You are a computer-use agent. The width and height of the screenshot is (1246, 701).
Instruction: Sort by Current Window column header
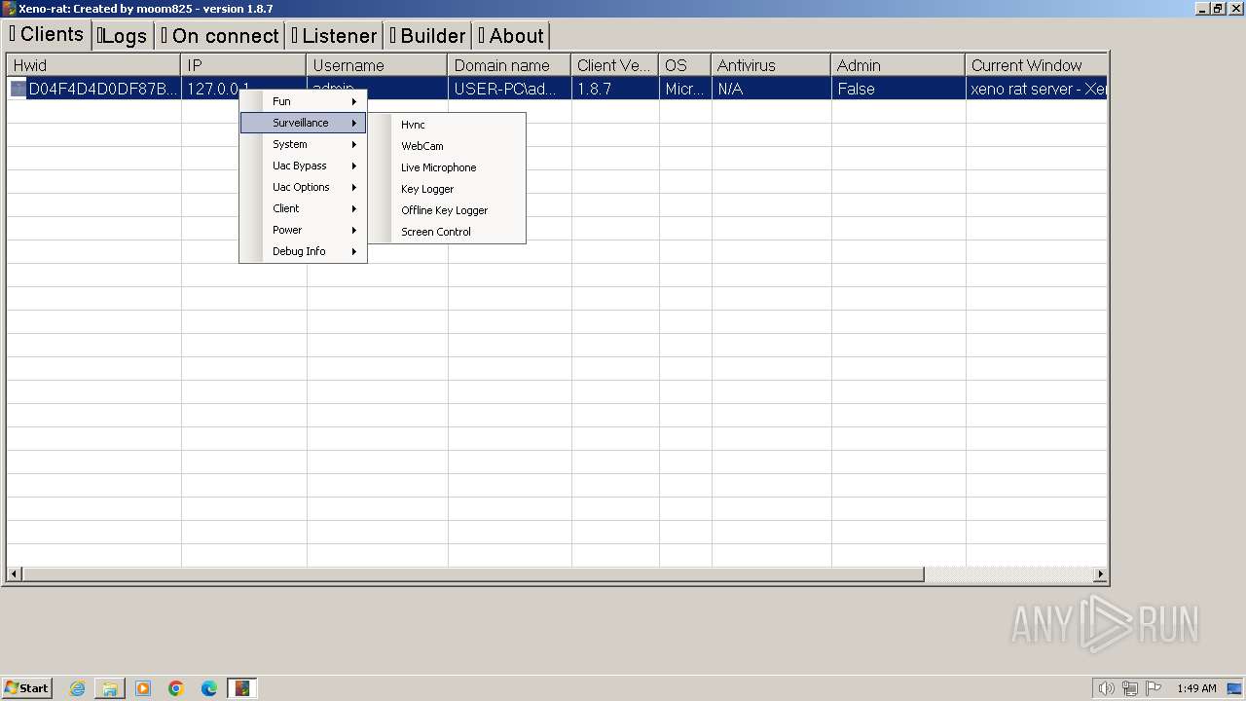click(1037, 65)
